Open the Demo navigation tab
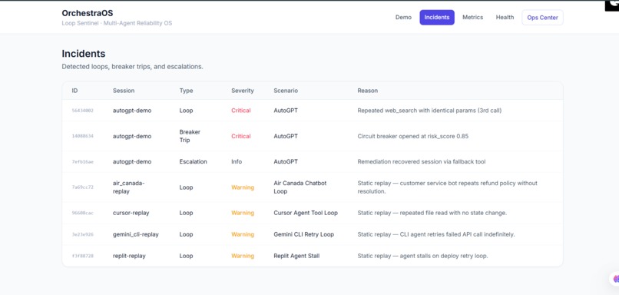 (x=403, y=18)
